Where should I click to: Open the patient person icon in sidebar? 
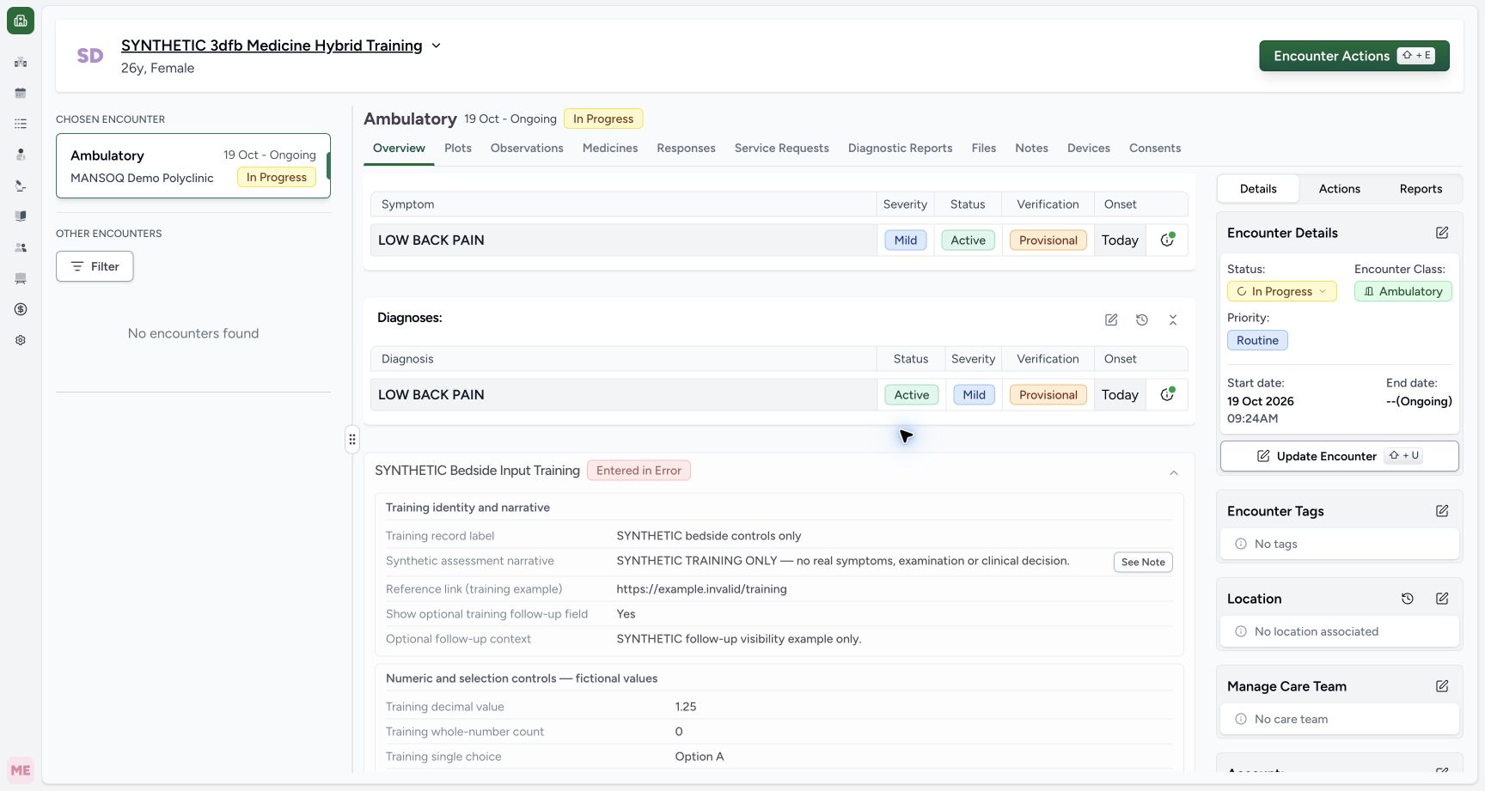(21, 155)
